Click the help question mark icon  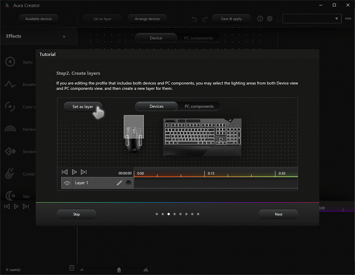click(260, 19)
